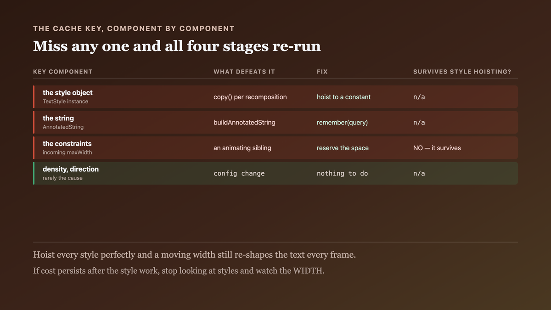Click the n/a value in the string row

tap(419, 123)
